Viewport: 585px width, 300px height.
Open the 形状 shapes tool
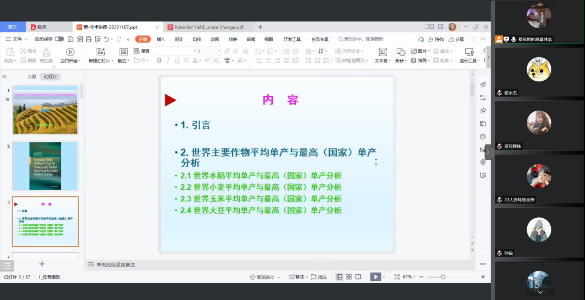click(x=400, y=52)
